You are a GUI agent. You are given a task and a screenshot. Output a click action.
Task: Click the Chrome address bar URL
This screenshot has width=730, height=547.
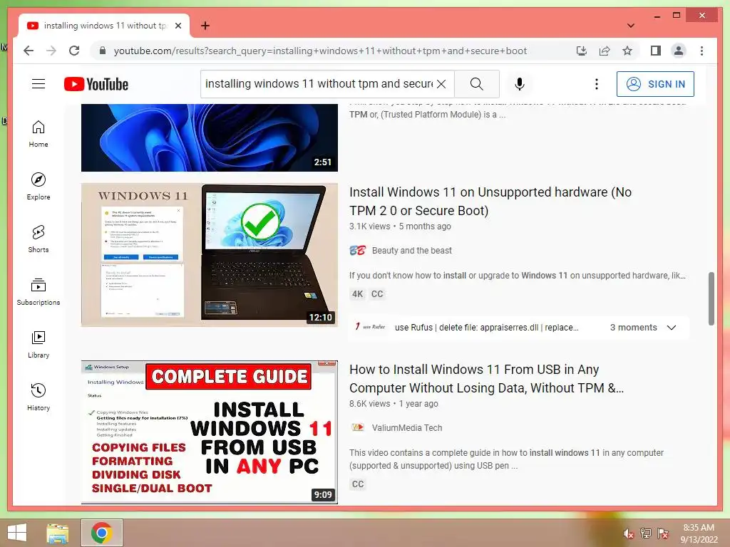[x=320, y=51]
